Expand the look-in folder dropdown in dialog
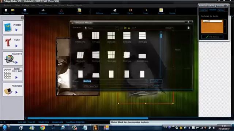The image size is (234, 131). pyautogui.click(x=116, y=28)
